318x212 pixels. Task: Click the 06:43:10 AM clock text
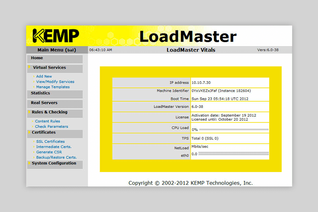coord(101,50)
